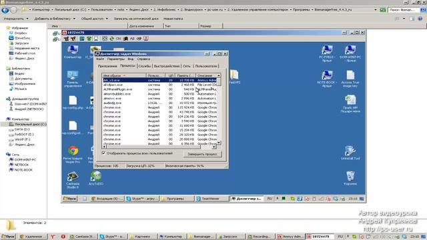Expand Сеть group in Explorer sidebar
The height and width of the screenshot is (240, 427).
tap(13, 155)
